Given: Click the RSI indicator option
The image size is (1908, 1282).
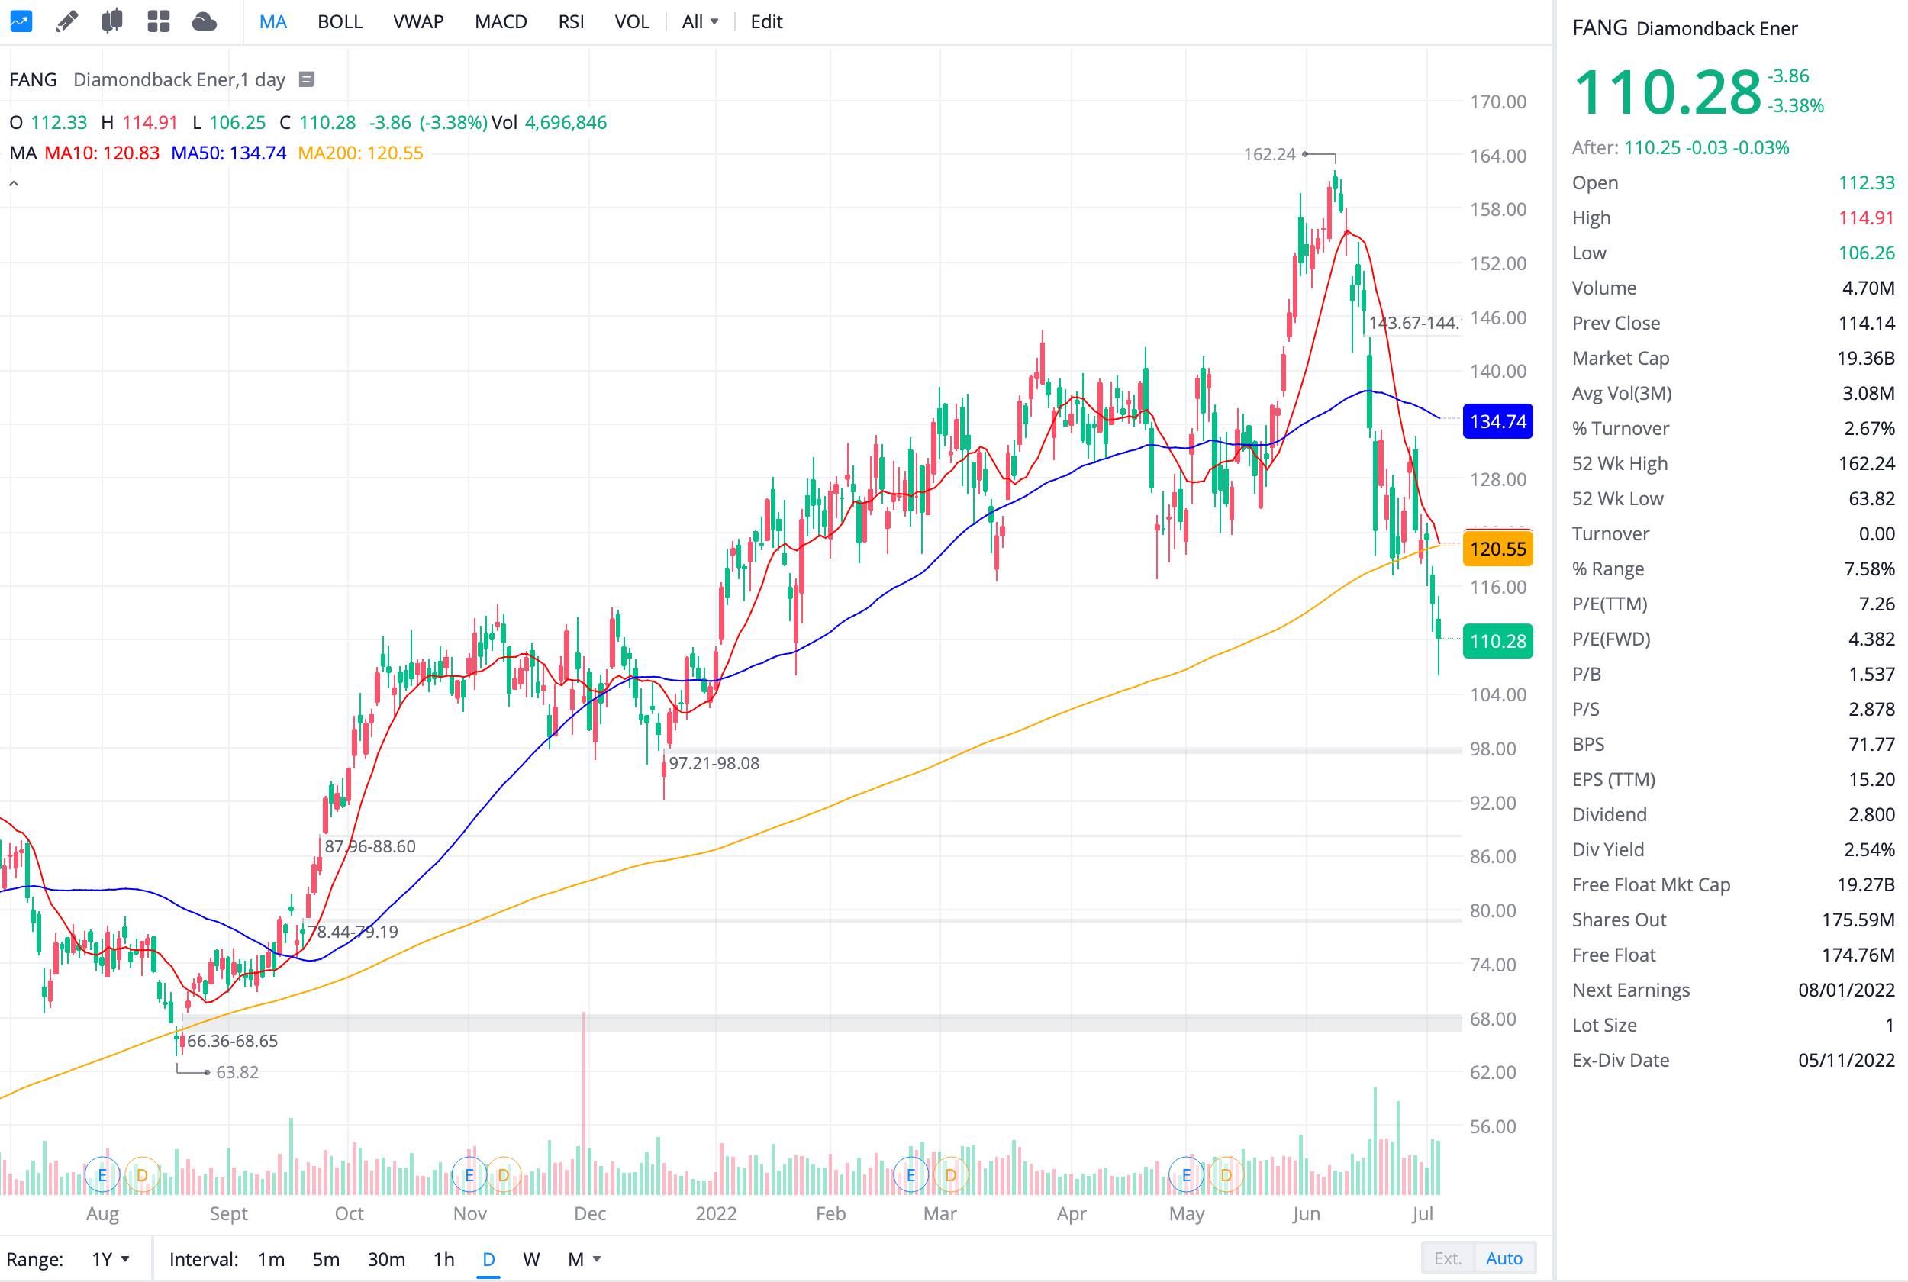Looking at the screenshot, I should [571, 22].
